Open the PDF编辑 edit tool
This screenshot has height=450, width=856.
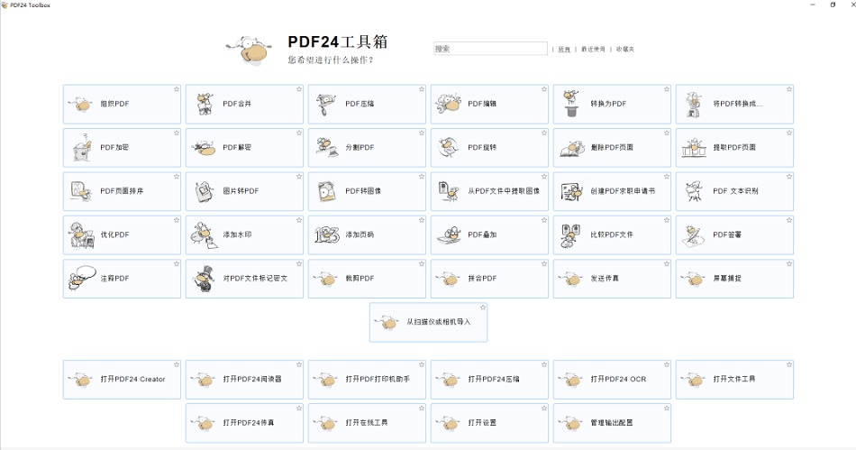tap(489, 104)
